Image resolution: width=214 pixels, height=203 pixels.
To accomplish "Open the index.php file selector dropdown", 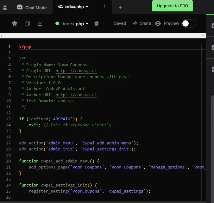I will (76, 24).
